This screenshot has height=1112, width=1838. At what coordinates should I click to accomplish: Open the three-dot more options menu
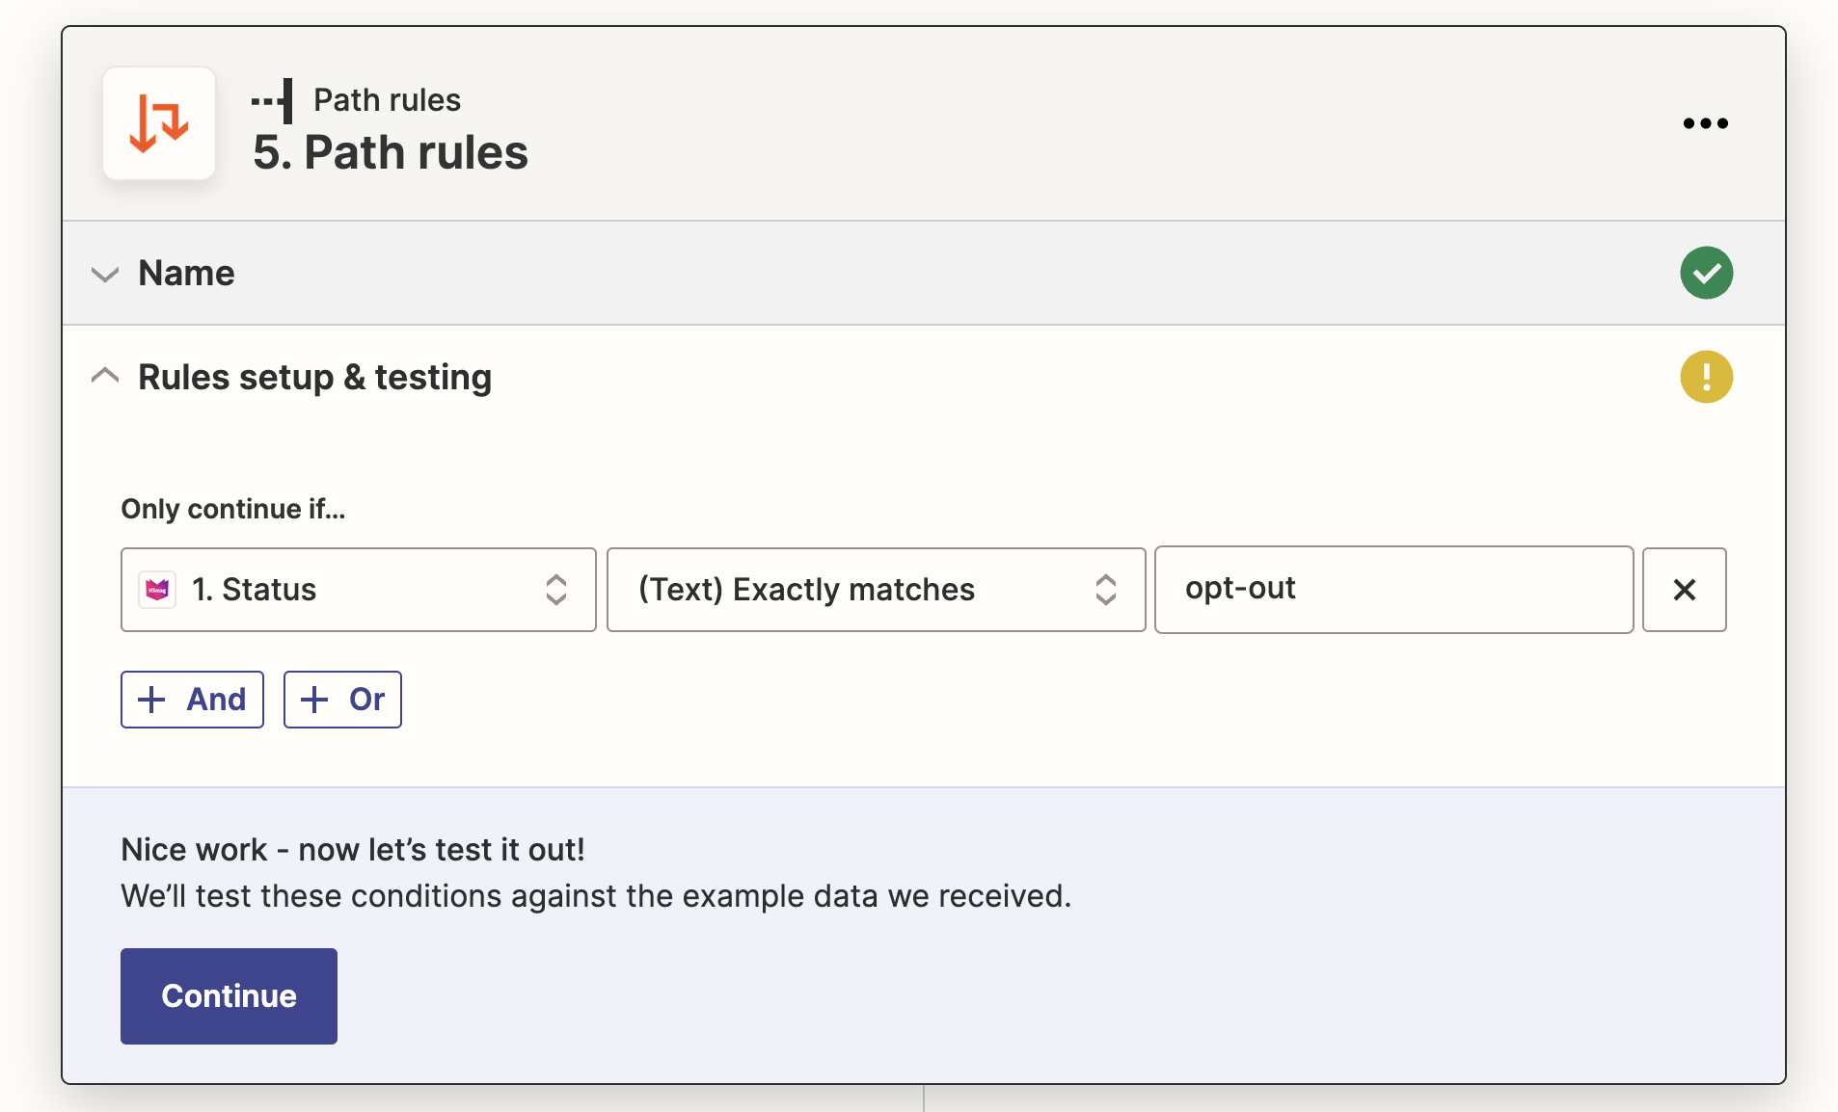pos(1705,123)
